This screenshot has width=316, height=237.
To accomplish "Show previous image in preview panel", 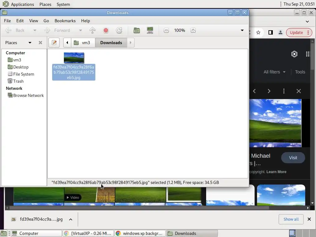I will (254, 91).
